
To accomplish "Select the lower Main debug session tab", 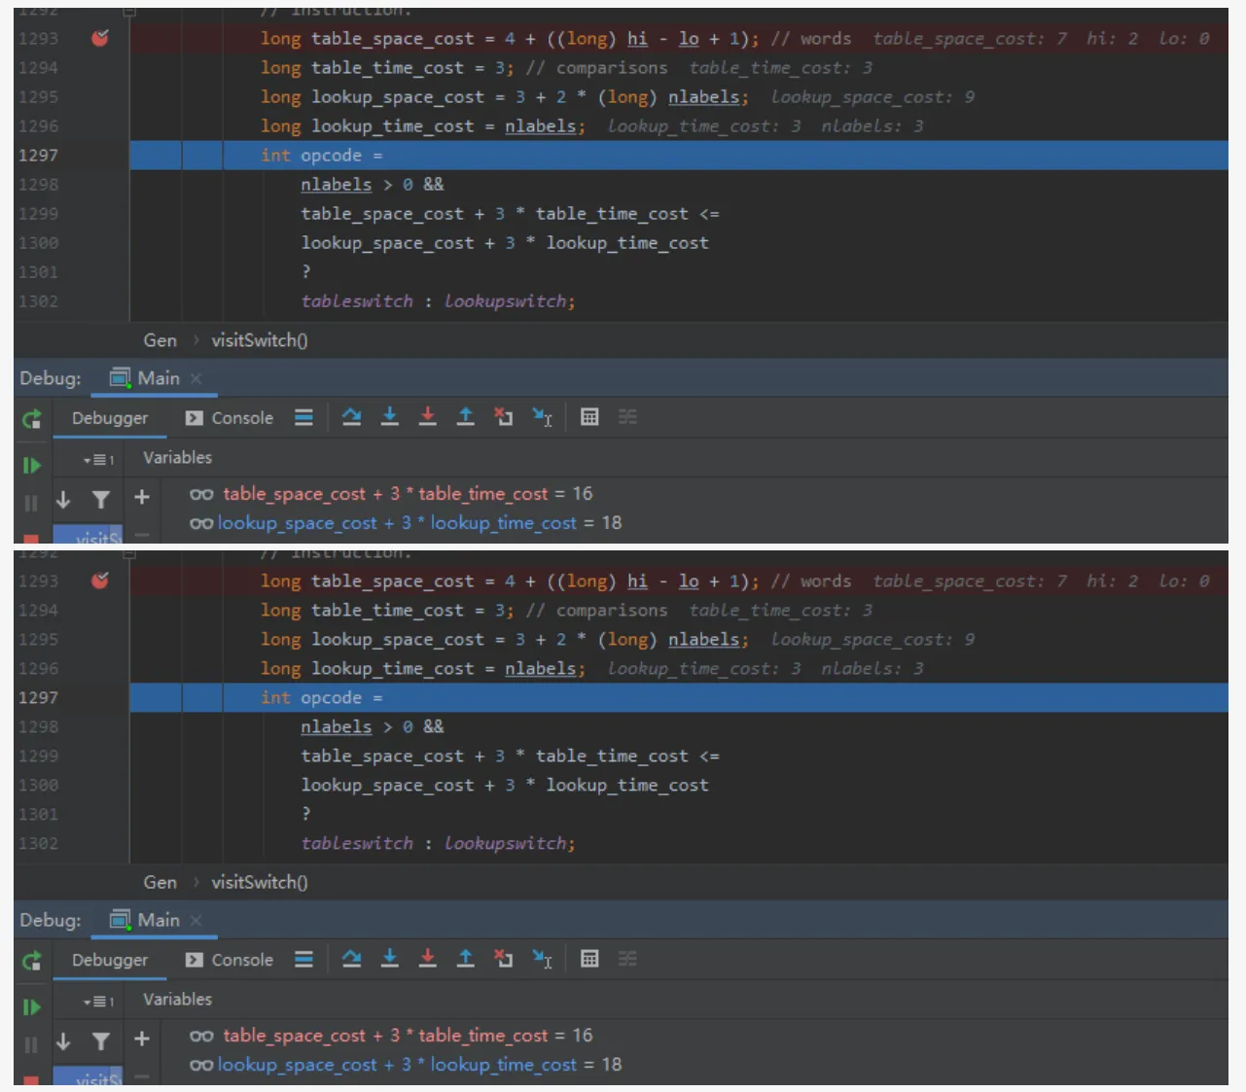I will (145, 920).
